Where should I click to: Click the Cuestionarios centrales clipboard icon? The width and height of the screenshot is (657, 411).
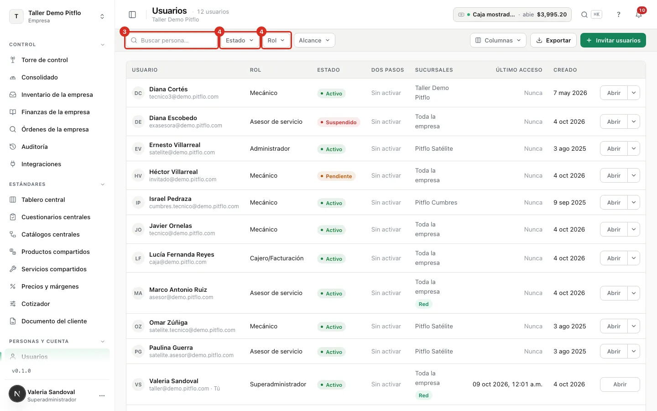pyautogui.click(x=13, y=217)
